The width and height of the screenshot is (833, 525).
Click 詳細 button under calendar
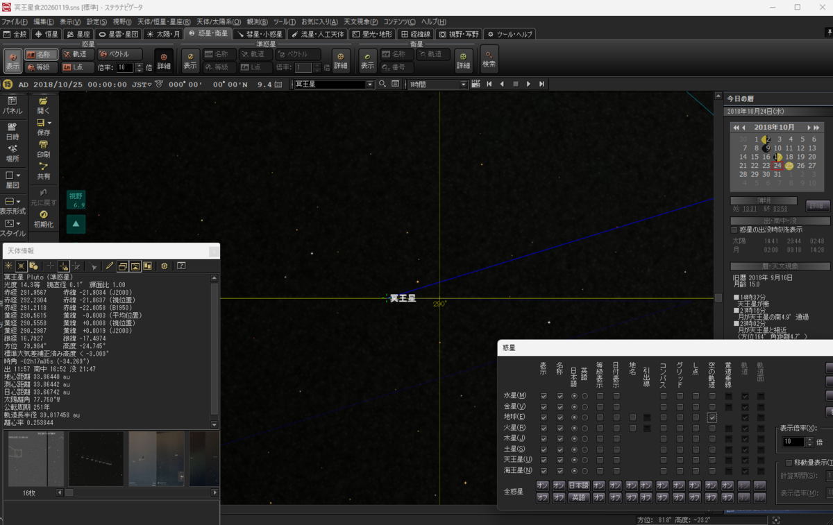coord(818,206)
